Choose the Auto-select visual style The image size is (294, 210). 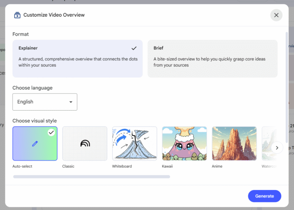tap(35, 143)
